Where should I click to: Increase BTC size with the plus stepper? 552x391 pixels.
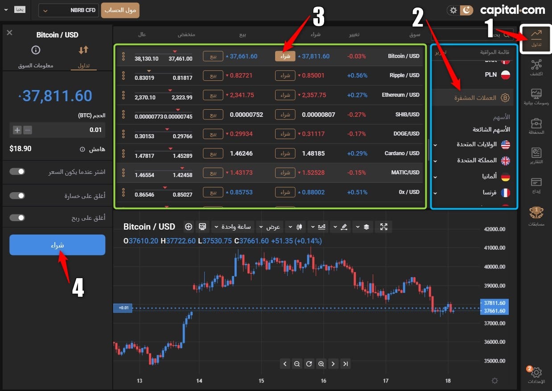[17, 130]
